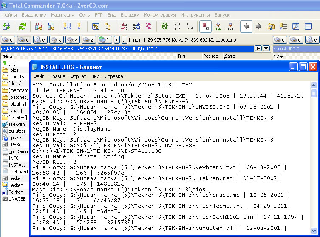Click left panel path bar d:\RECYCLER

point(127,48)
